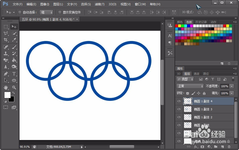This screenshot has width=239, height=150.
Task: Open the tool preset picker arrow
Action: (x=14, y=12)
